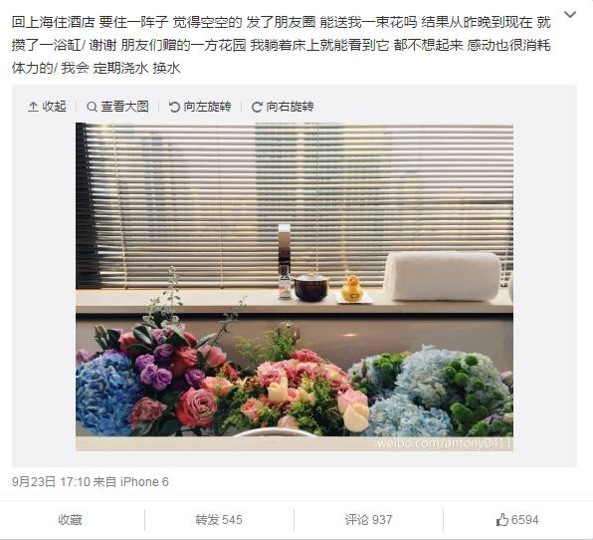The image size is (593, 540).
Task: Save the post with 收藏
Action: tap(70, 519)
